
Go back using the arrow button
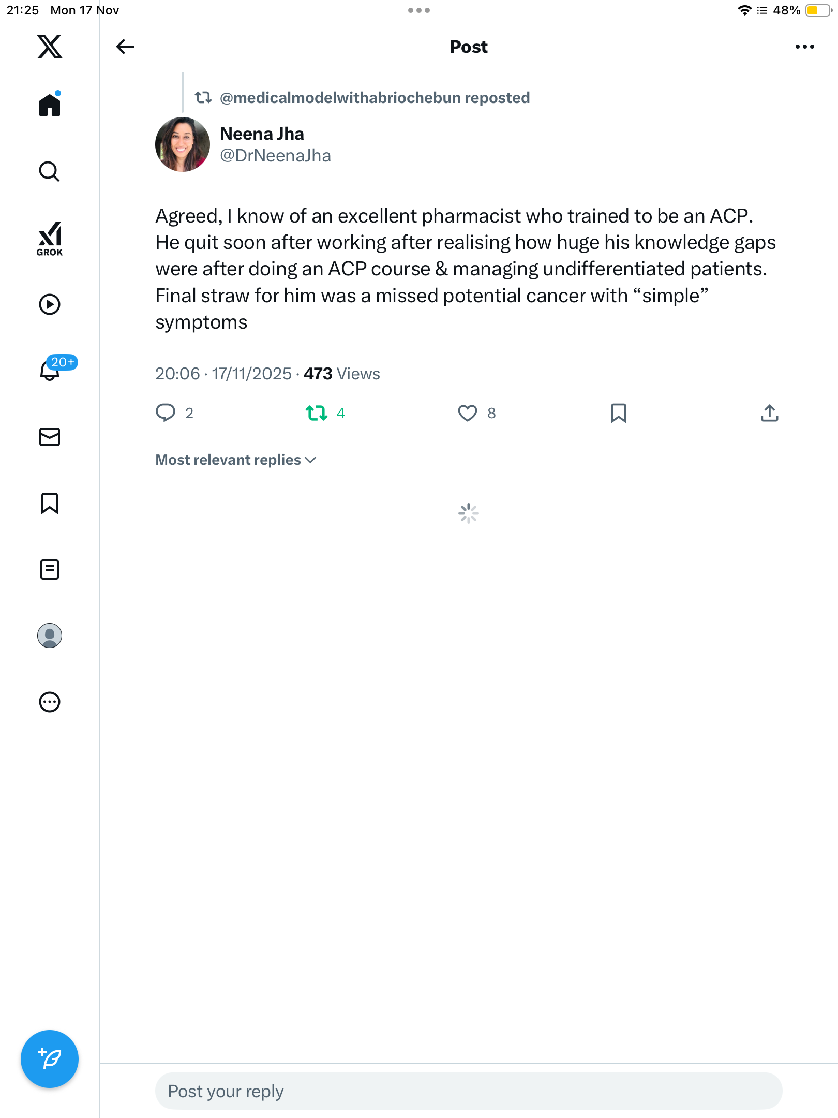click(x=125, y=47)
